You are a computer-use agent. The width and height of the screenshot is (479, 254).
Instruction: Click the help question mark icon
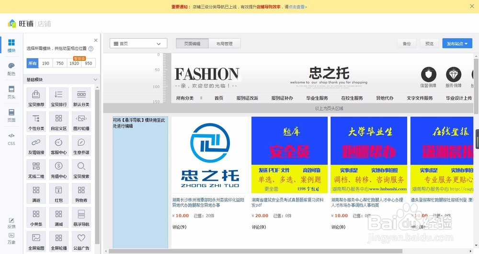point(91,48)
